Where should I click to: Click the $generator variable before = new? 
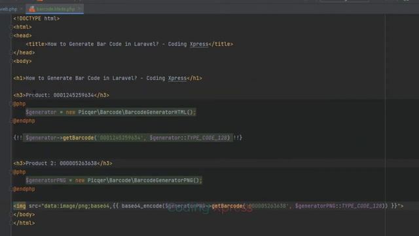point(41,112)
